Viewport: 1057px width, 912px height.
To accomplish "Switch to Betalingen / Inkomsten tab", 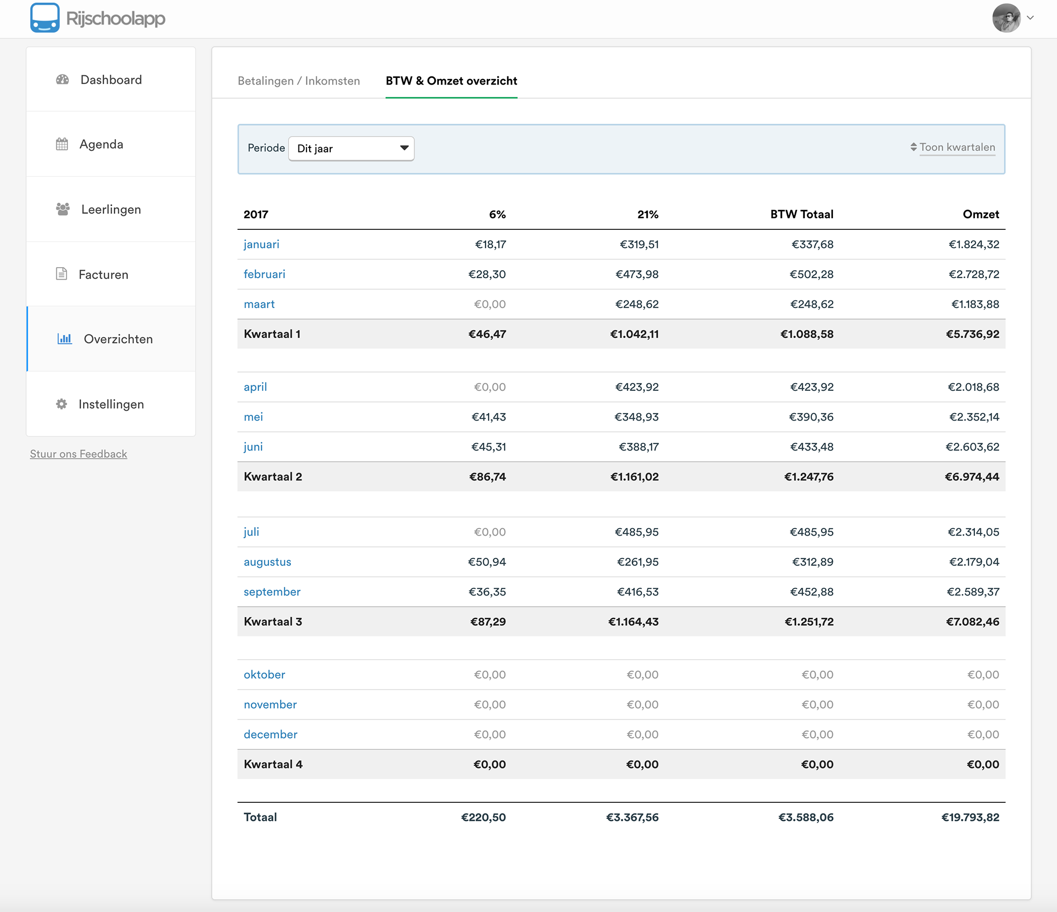I will pyautogui.click(x=298, y=81).
